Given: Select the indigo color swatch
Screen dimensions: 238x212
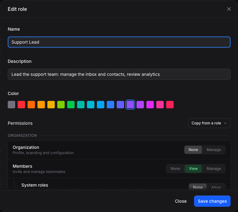Looking at the screenshot, I should 120,105.
